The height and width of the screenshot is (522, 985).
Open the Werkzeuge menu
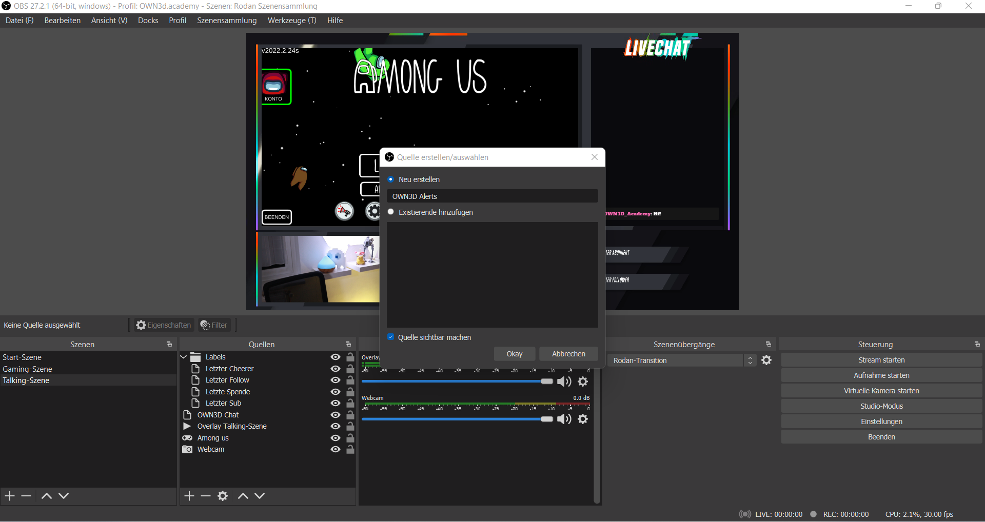tap(291, 21)
